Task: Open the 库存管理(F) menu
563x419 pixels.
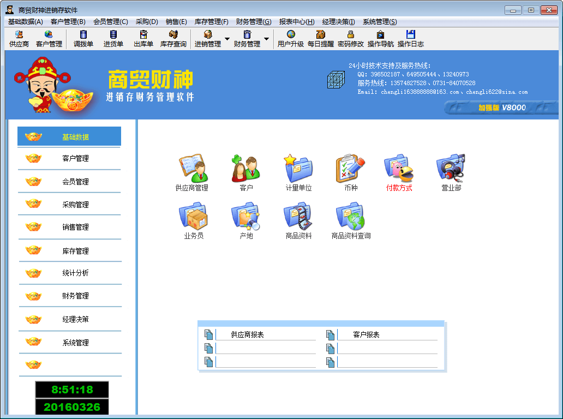Action: coord(211,22)
